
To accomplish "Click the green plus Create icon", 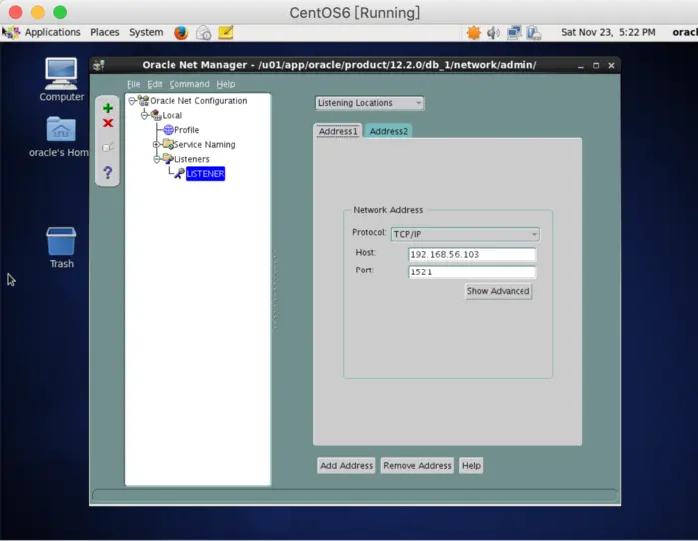I will tap(108, 108).
